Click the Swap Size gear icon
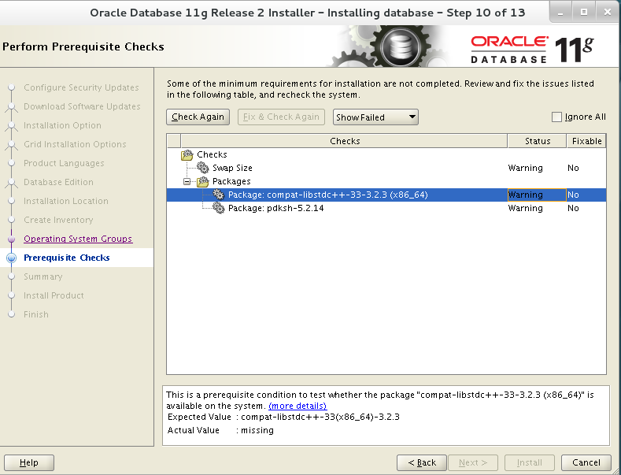Image resolution: width=621 pixels, height=475 pixels. (x=203, y=168)
